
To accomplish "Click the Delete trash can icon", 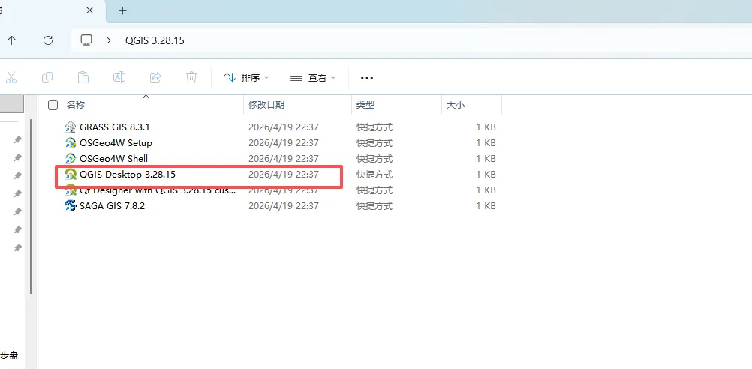I will click(x=191, y=77).
